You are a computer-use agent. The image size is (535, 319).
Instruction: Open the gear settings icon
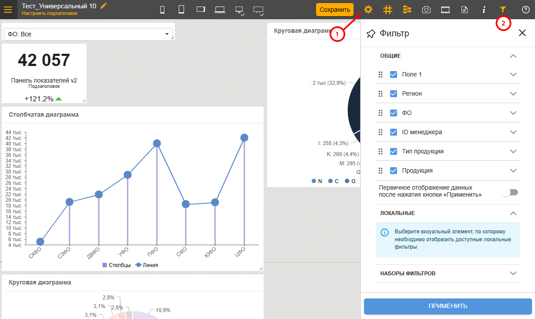(368, 10)
